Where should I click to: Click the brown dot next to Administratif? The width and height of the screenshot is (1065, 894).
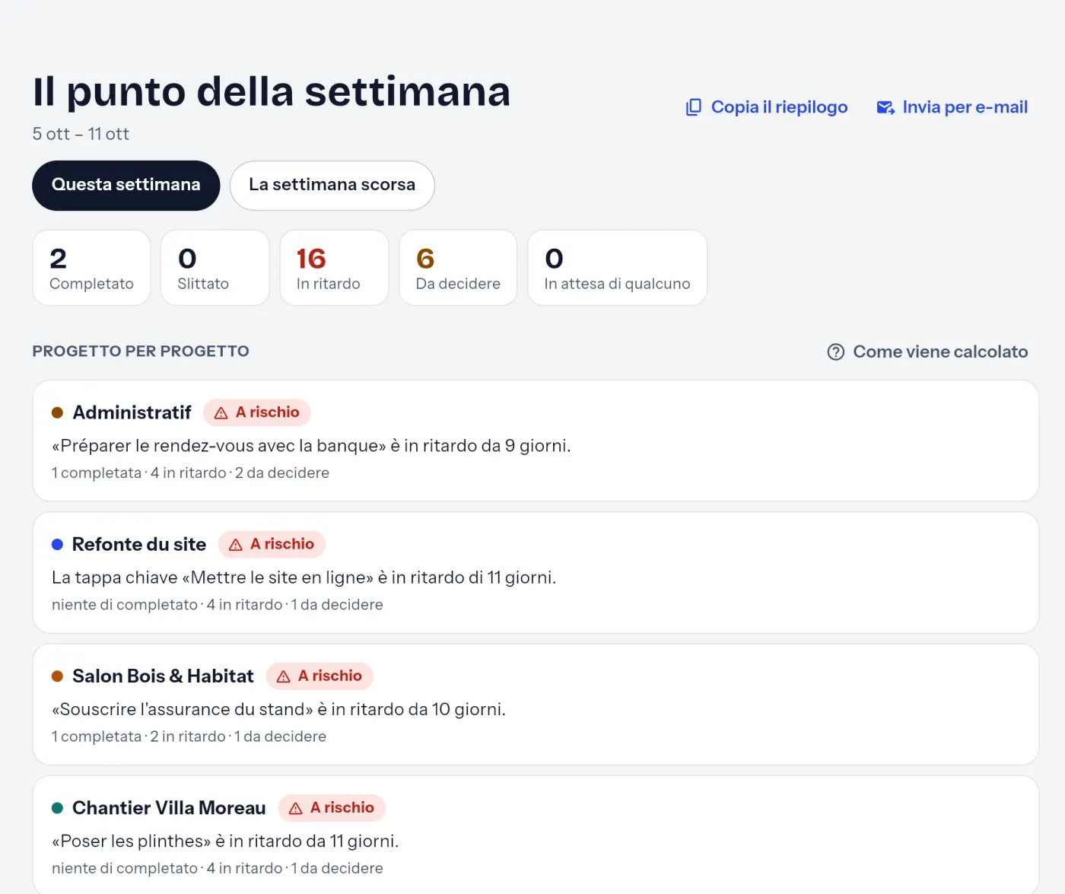tap(57, 412)
